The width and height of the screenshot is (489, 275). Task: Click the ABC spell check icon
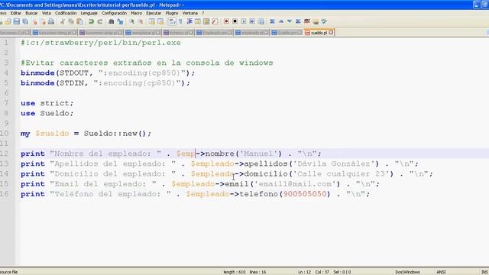[307, 21]
